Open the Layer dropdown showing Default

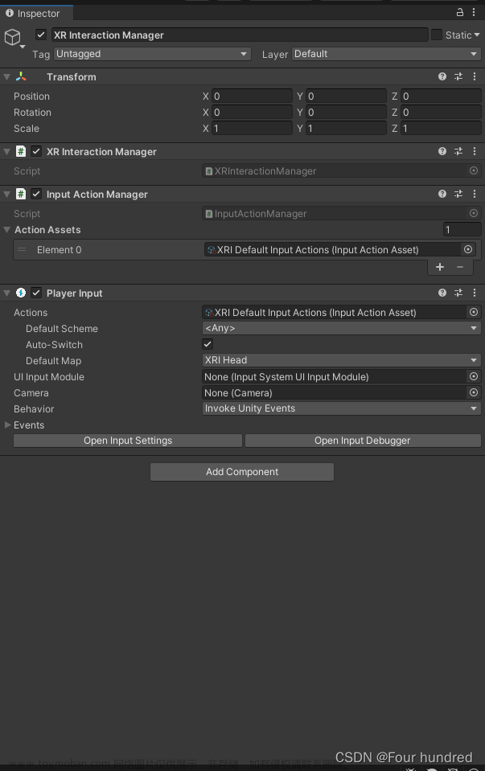(x=386, y=54)
